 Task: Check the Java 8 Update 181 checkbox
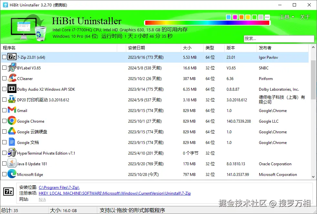pos(4,164)
